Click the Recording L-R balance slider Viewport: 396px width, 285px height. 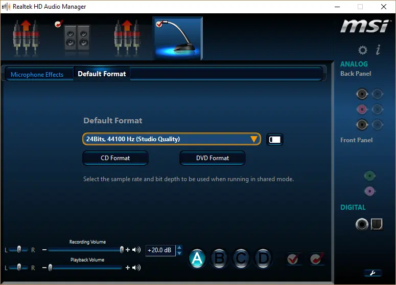pos(19,250)
